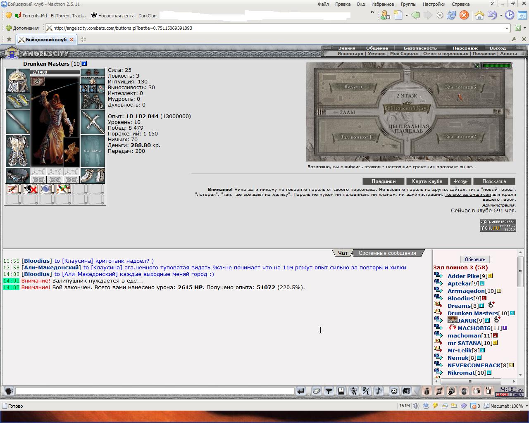
Task: Click Обновить to refresh player list
Action: pyautogui.click(x=475, y=259)
